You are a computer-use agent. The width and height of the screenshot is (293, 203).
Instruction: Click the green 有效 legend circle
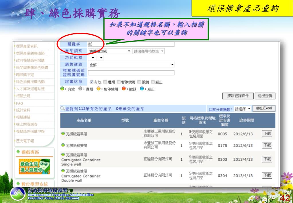tap(62, 89)
